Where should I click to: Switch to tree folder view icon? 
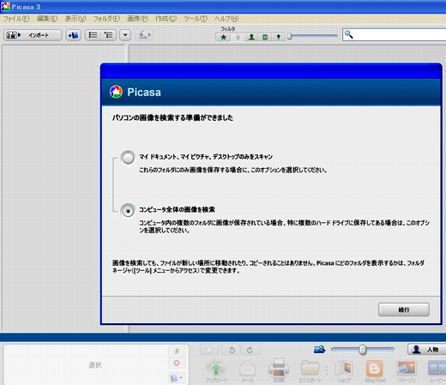[x=108, y=35]
